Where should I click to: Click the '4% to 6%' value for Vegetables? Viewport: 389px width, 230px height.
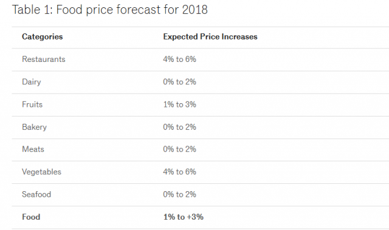(x=179, y=172)
